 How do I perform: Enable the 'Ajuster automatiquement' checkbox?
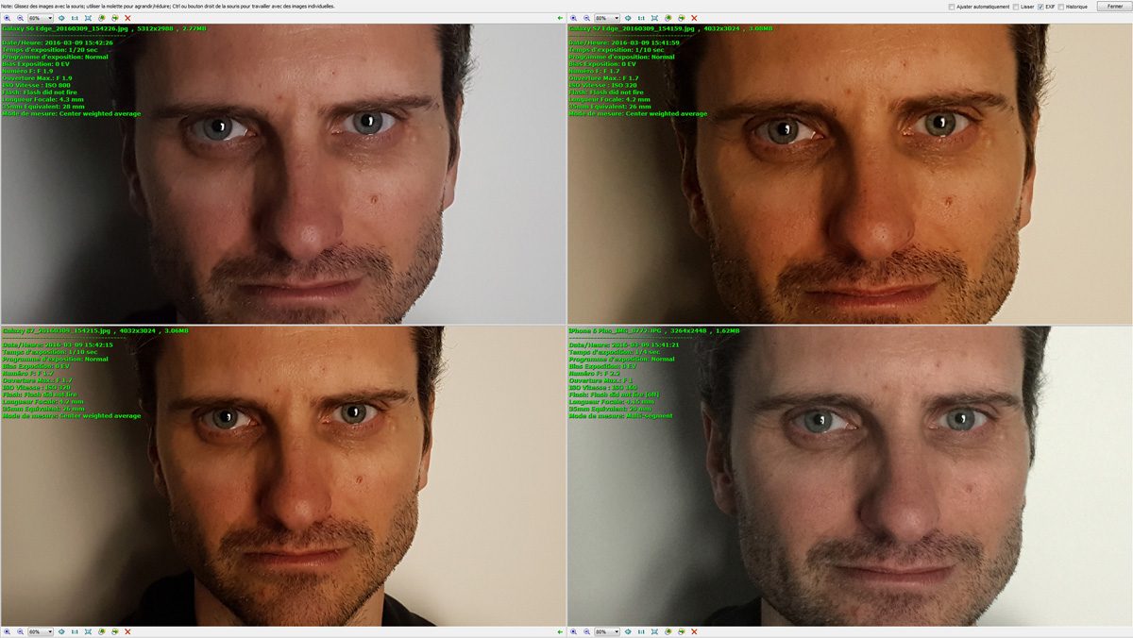pos(952,7)
